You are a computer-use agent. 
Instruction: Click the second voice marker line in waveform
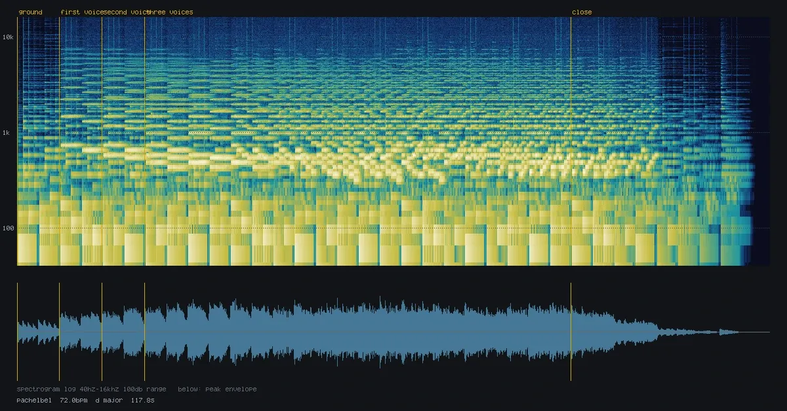(102, 332)
